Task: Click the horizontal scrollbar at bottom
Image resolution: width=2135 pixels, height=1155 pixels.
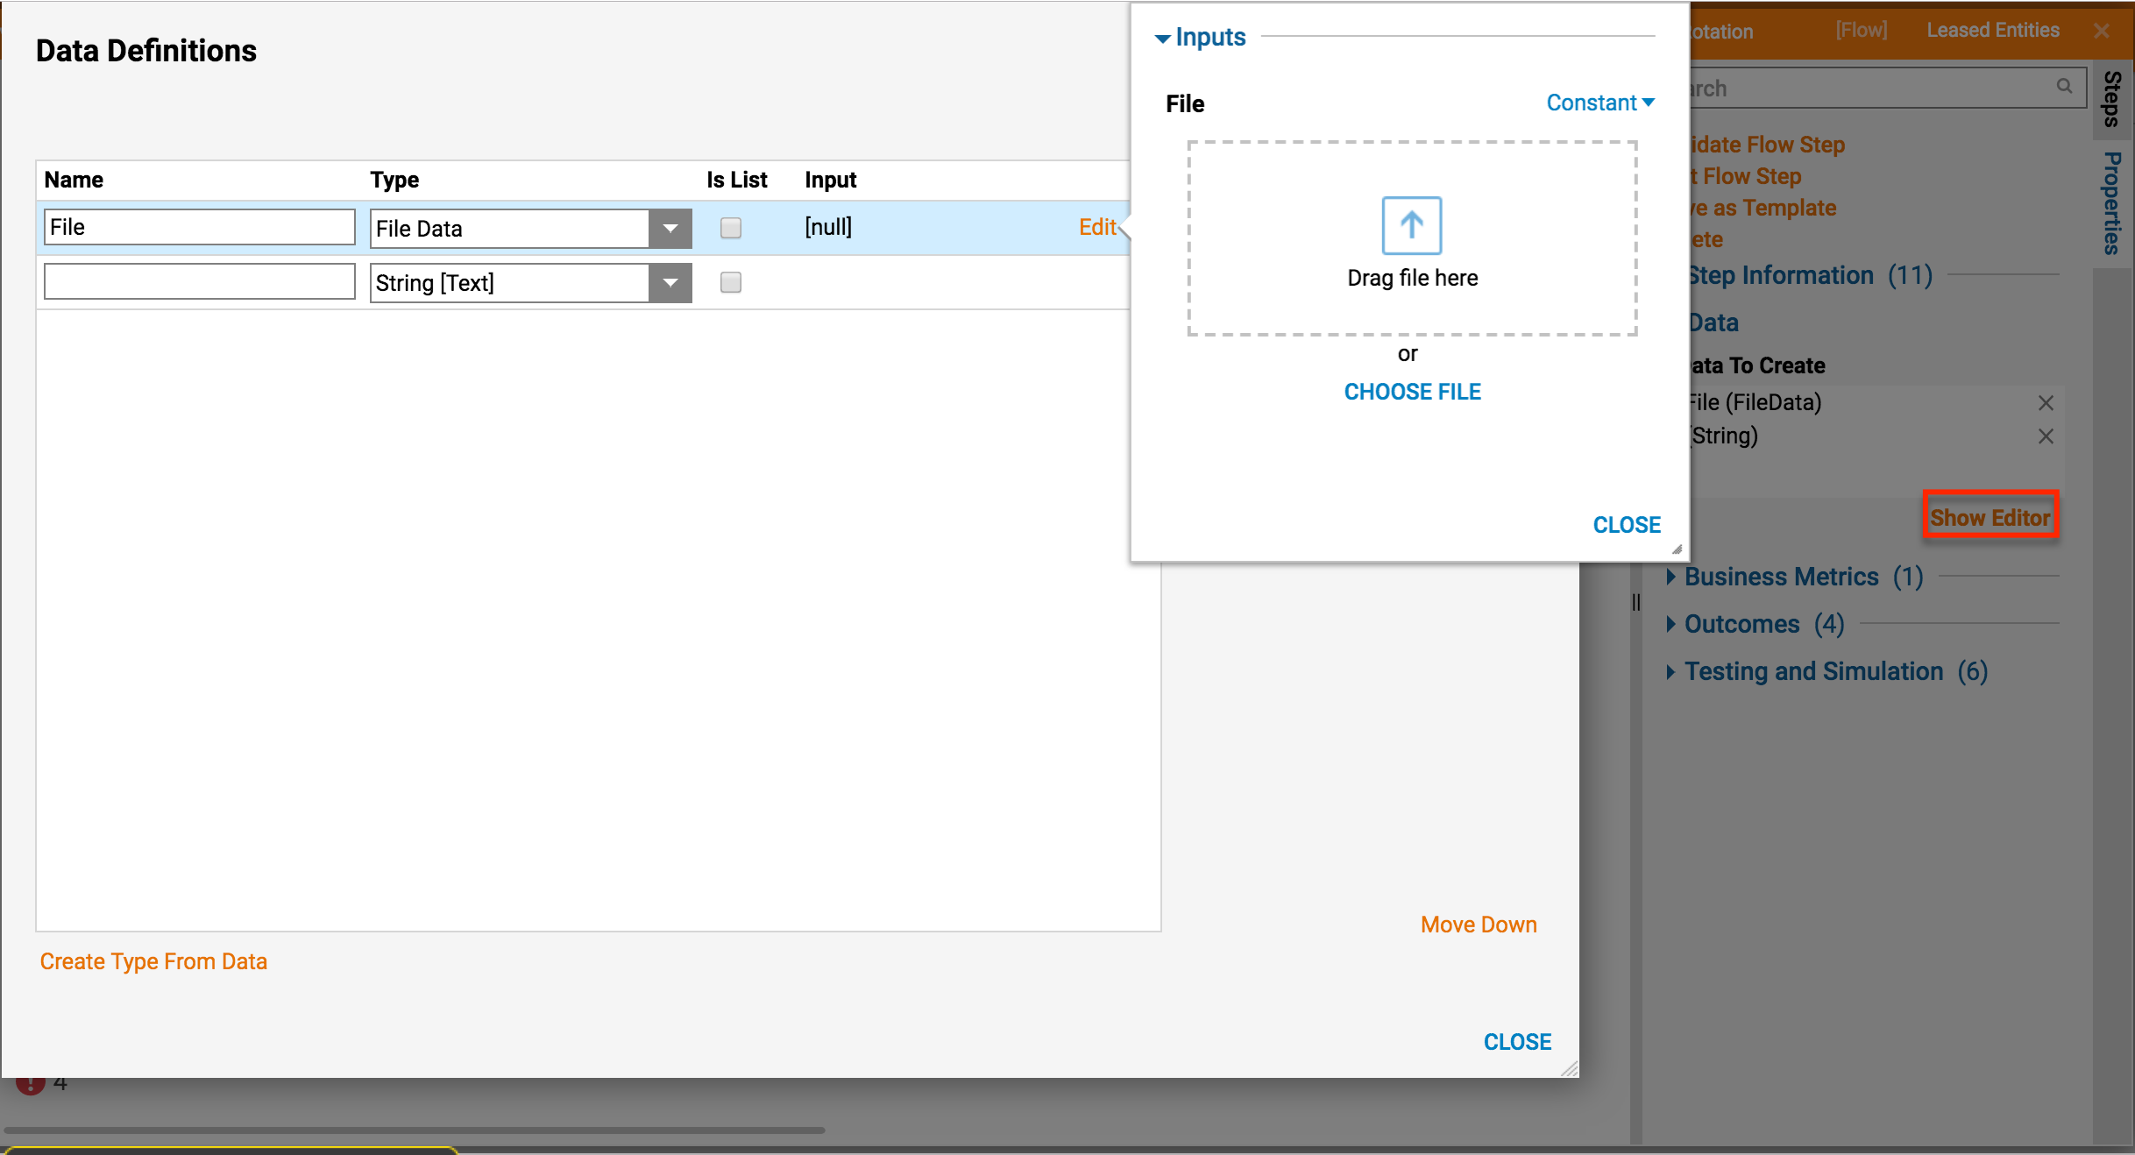Action: point(414,1130)
